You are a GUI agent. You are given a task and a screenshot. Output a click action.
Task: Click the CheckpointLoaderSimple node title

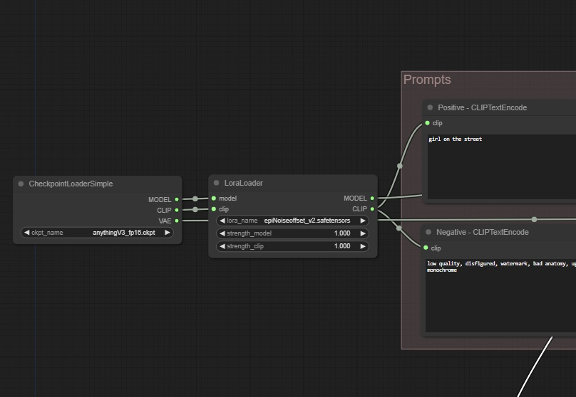pos(71,184)
